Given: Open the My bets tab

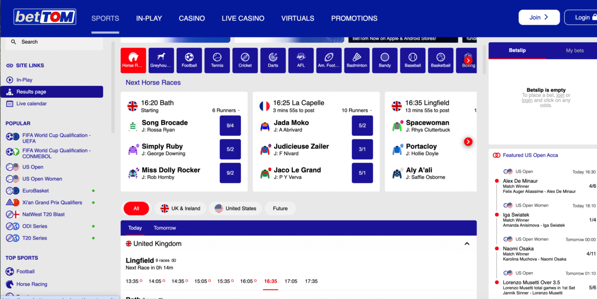Looking at the screenshot, I should click(575, 51).
